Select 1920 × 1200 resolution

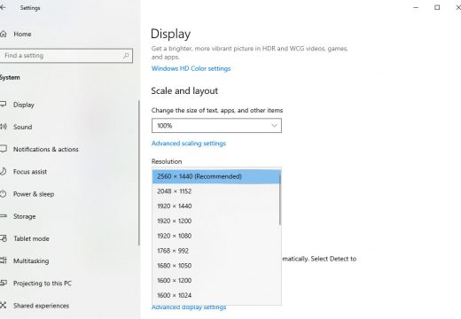click(x=215, y=221)
